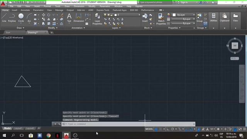Open Facebook app from taskbar
This screenshot has width=247, height=139.
click(x=40, y=136)
